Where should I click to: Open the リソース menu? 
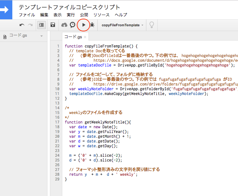pos(101,15)
